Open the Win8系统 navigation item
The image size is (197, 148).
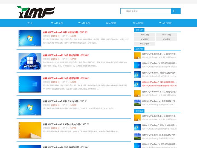tap(138, 23)
